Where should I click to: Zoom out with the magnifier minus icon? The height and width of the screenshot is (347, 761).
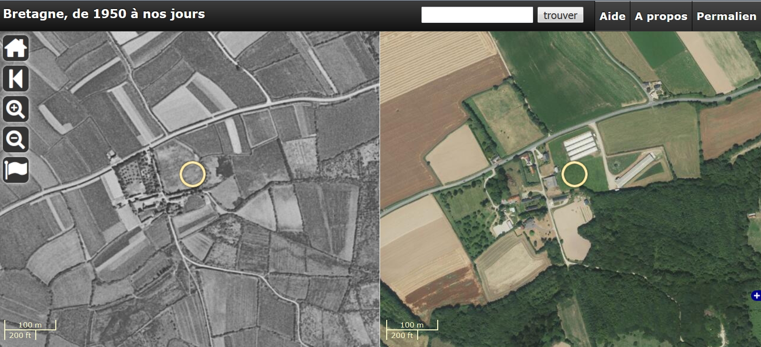(x=16, y=139)
